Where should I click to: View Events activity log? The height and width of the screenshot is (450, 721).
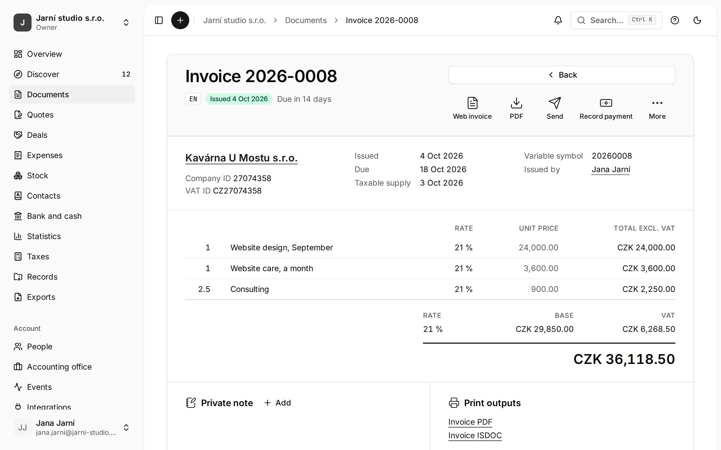72,387
